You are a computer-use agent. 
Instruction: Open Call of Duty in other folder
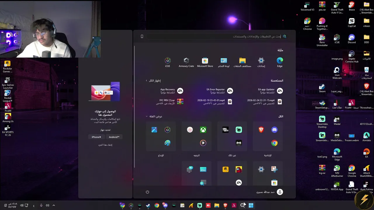click(226, 130)
